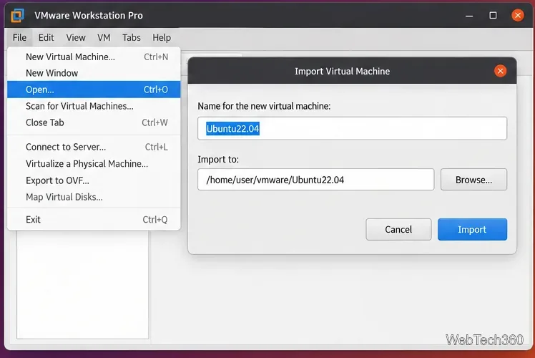Close the VMware Workstation Pro window

click(x=518, y=15)
